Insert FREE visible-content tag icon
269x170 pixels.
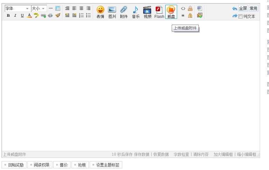point(190,8)
